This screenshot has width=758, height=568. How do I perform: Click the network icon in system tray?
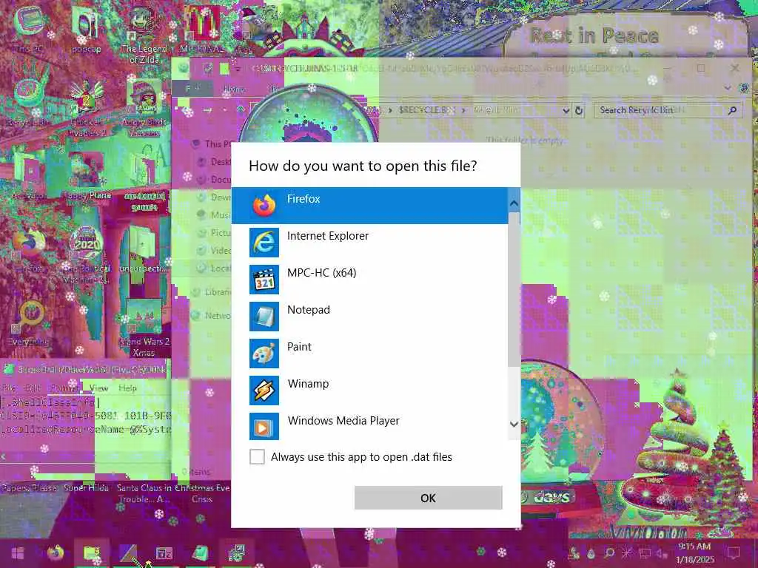pyautogui.click(x=645, y=553)
